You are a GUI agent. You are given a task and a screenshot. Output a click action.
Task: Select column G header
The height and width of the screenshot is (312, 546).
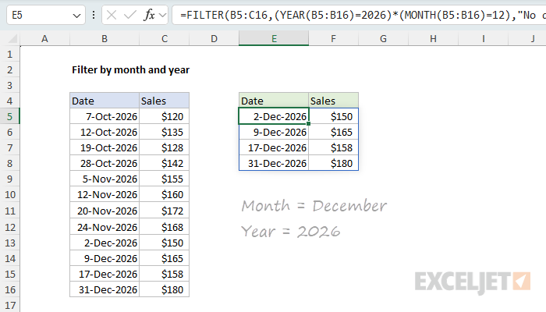(384, 38)
